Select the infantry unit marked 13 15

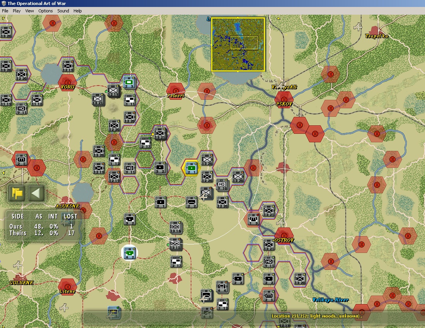[175, 244]
